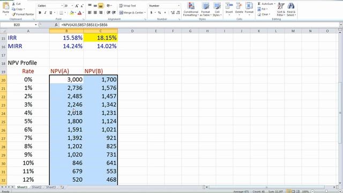343x193 pixels.
Task: Open Sort & Filter menu
Action: click(x=281, y=9)
